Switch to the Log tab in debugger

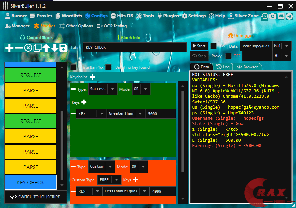(223, 67)
